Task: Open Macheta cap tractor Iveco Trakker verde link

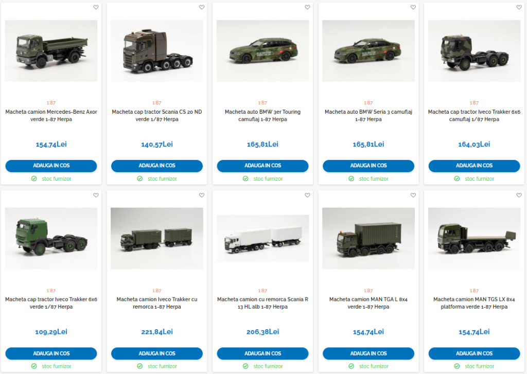Action: tap(51, 303)
